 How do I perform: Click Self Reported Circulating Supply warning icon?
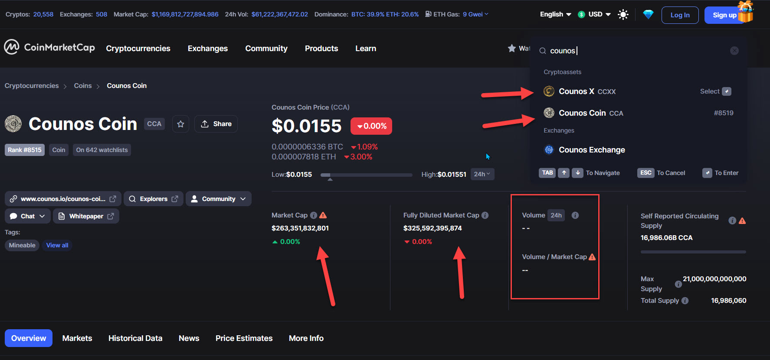point(742,221)
